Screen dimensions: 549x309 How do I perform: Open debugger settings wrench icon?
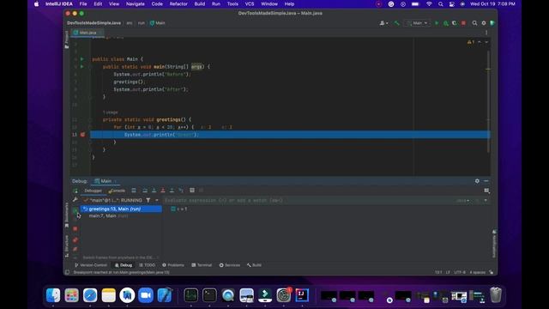(75, 200)
